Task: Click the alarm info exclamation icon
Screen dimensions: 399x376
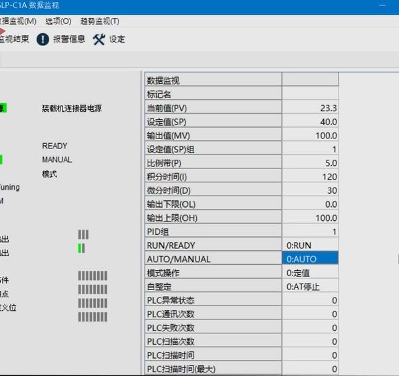Action: pos(43,39)
